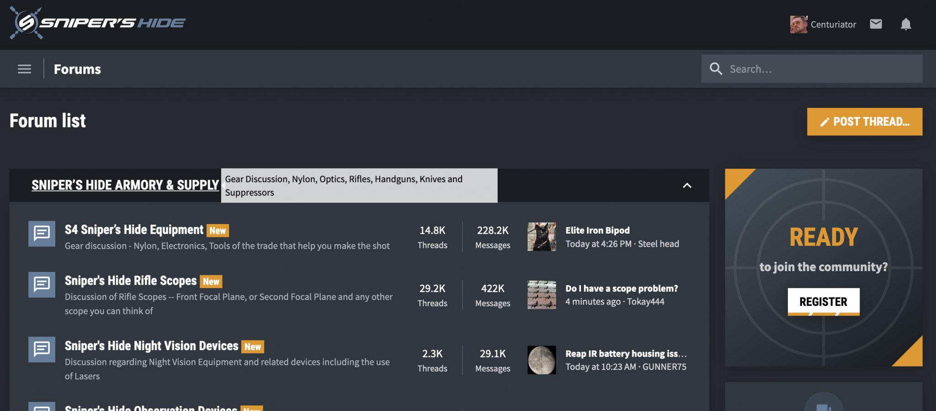Open Sniper's Hide Armory & Supply category
This screenshot has width=936, height=411.
pos(125,185)
